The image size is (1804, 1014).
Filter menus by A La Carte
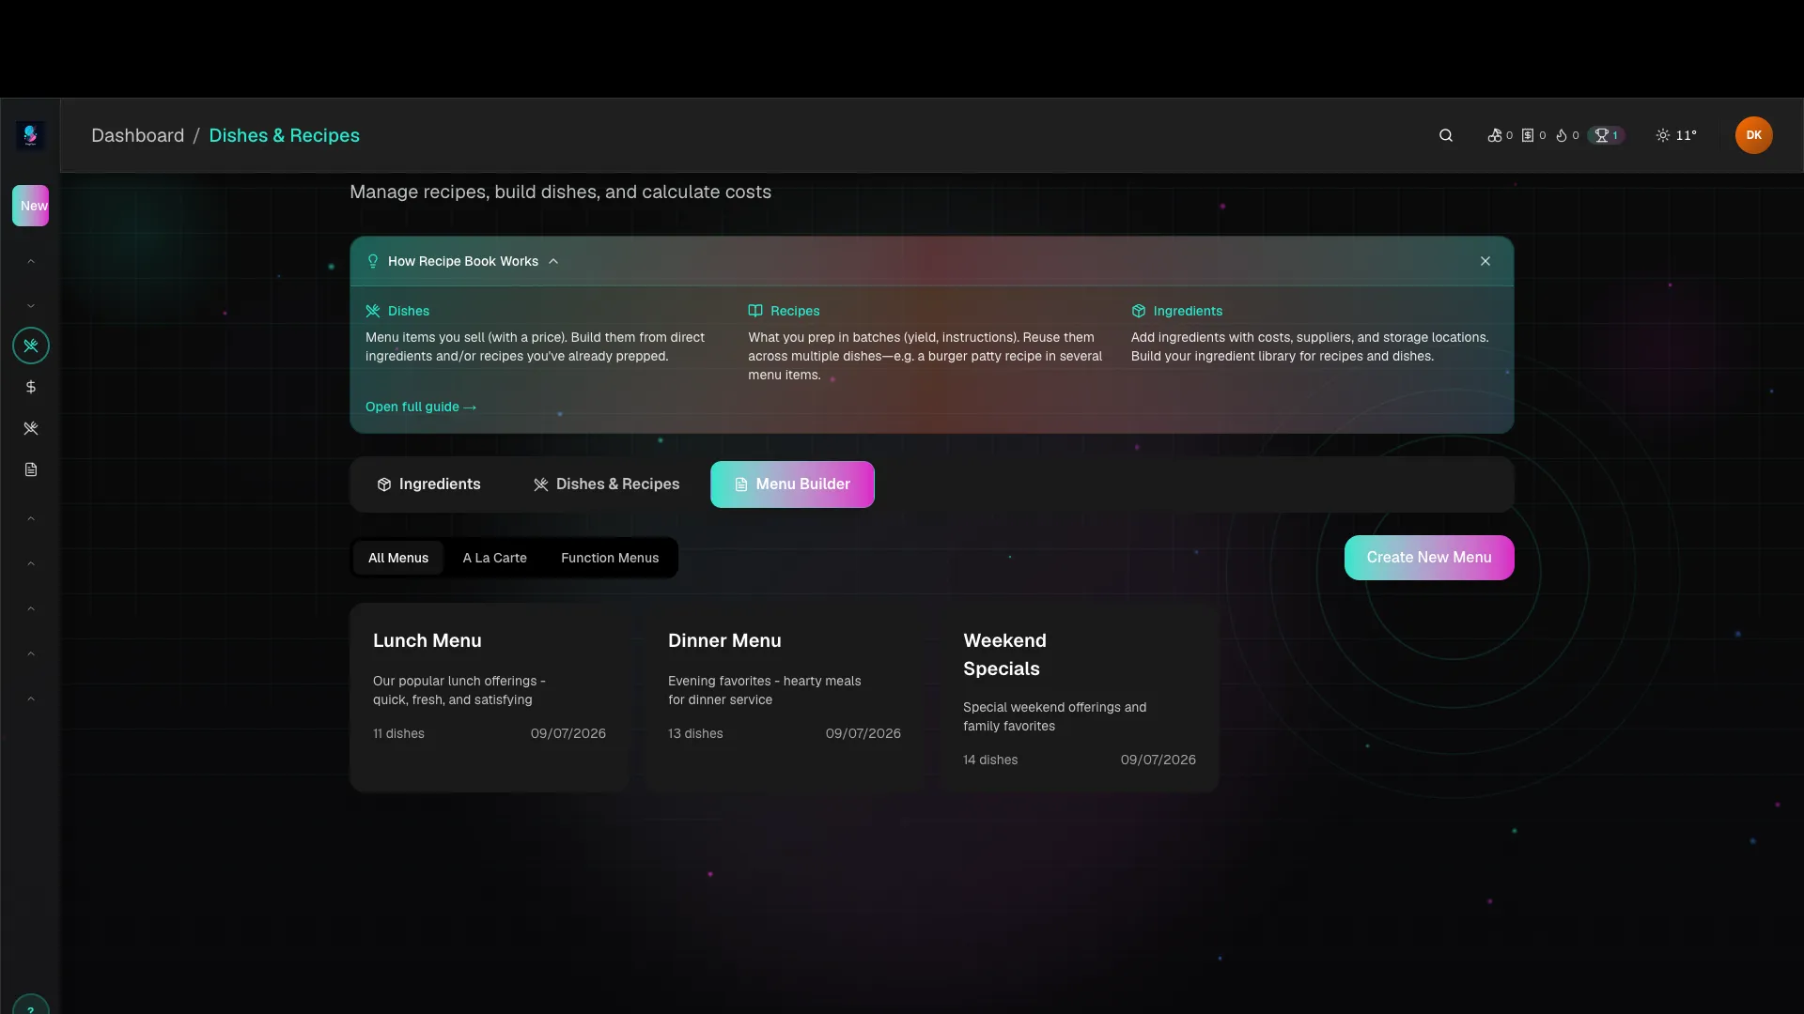click(494, 558)
